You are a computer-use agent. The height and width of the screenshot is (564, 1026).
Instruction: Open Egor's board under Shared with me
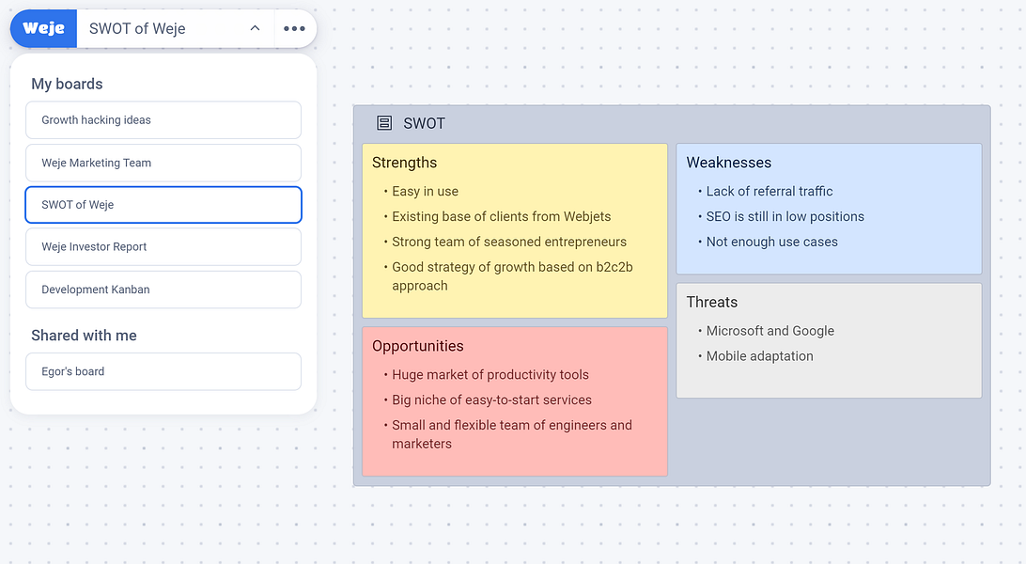(163, 371)
